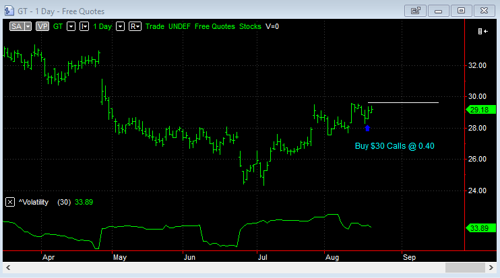Click the white horizontal resistance line

[x=403, y=102]
